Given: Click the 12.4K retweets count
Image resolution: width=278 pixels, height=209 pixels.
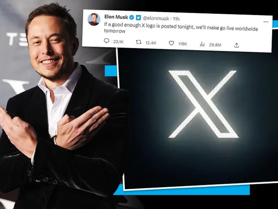Looking at the screenshot, I should pos(151,43).
